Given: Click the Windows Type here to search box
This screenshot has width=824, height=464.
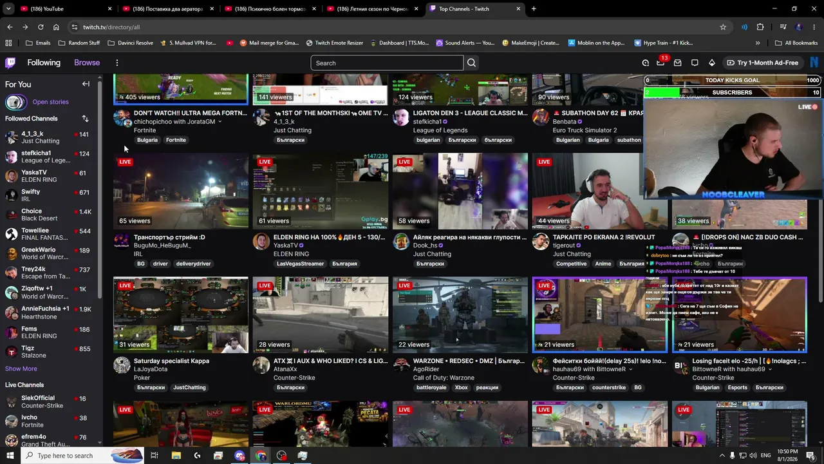Looking at the screenshot, I should coord(82,456).
